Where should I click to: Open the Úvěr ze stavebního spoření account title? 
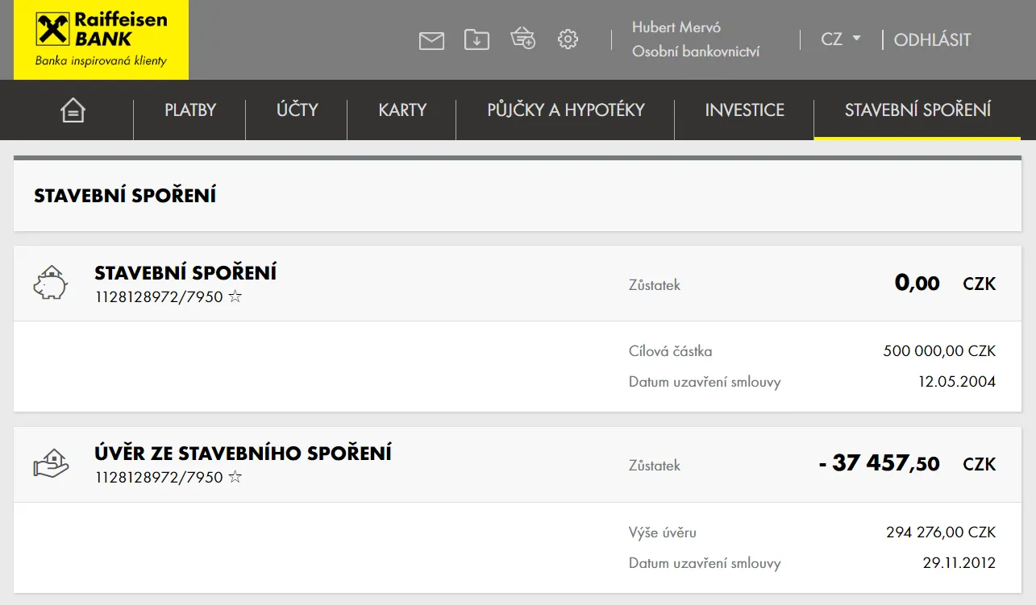(x=243, y=453)
